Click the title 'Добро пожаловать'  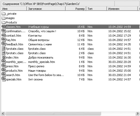[x=41, y=57]
